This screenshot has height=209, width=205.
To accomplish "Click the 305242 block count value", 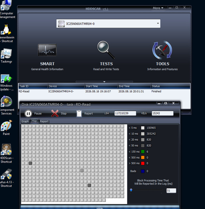I will [151, 134].
